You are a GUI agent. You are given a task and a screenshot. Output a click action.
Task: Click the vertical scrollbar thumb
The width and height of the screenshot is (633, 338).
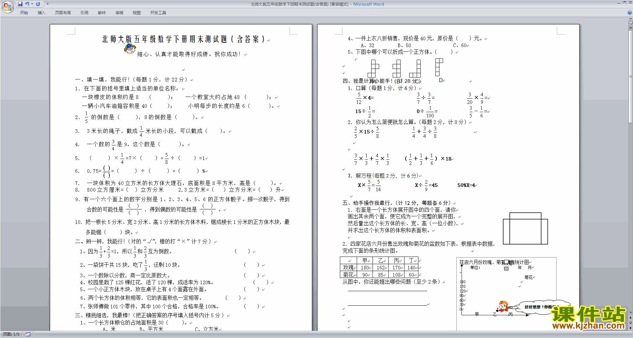pyautogui.click(x=631, y=77)
